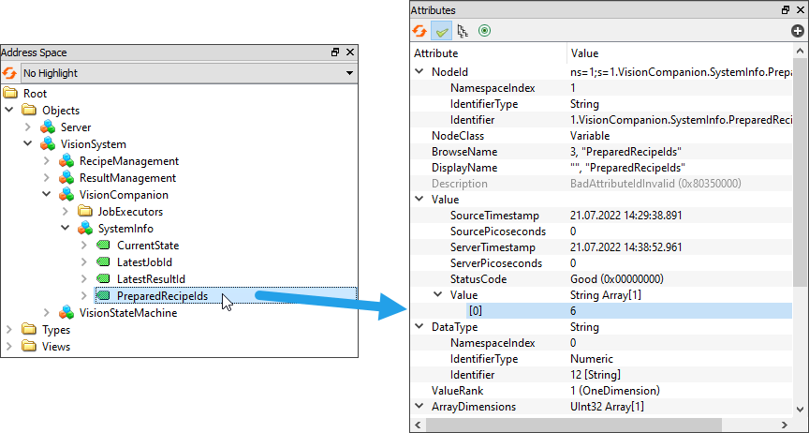Close the Address Space panel
The width and height of the screenshot is (809, 433).
click(350, 53)
